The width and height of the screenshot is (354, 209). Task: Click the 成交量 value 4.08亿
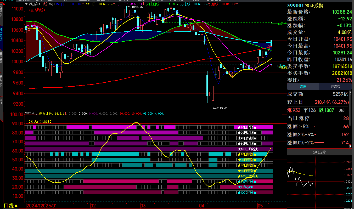(345, 32)
